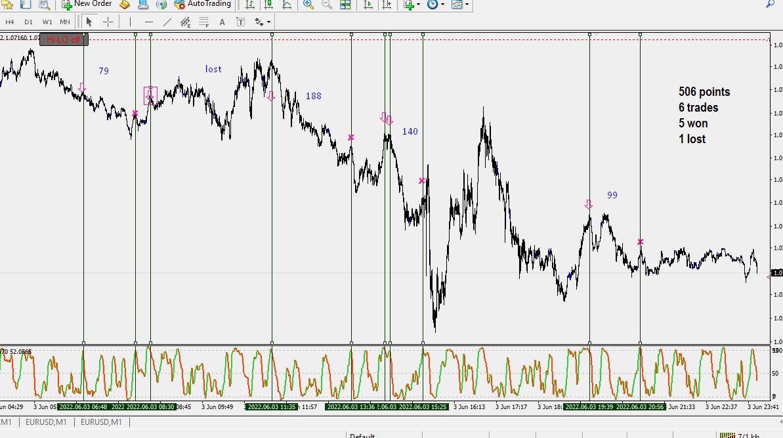Screen dimensions: 783x438
Task: Open the Strategy Tester magnifier icon
Action: coord(45,5)
